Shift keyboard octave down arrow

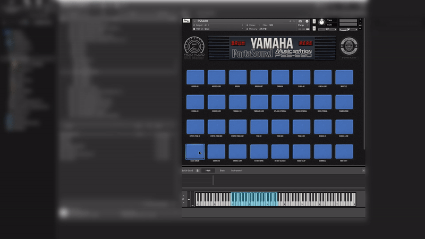[184, 202]
